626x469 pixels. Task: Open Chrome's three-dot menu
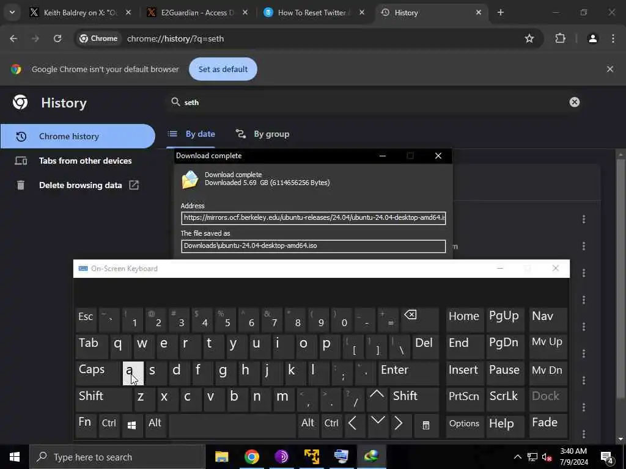click(613, 38)
